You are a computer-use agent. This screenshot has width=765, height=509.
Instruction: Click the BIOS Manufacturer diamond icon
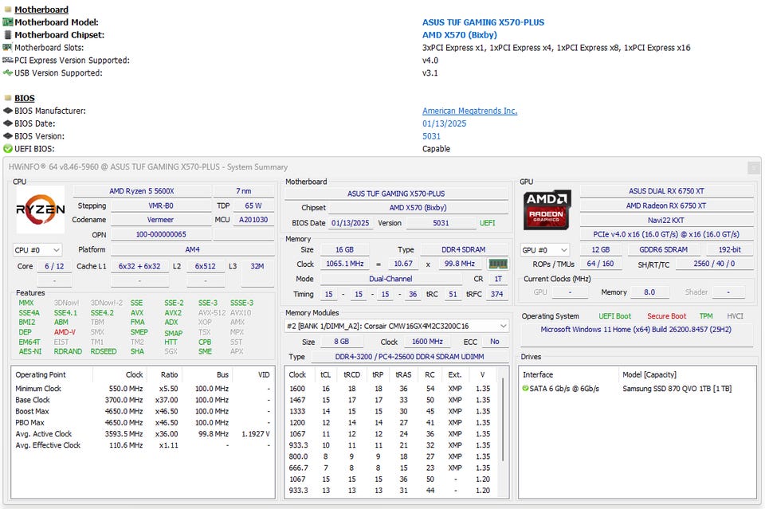(x=8, y=111)
